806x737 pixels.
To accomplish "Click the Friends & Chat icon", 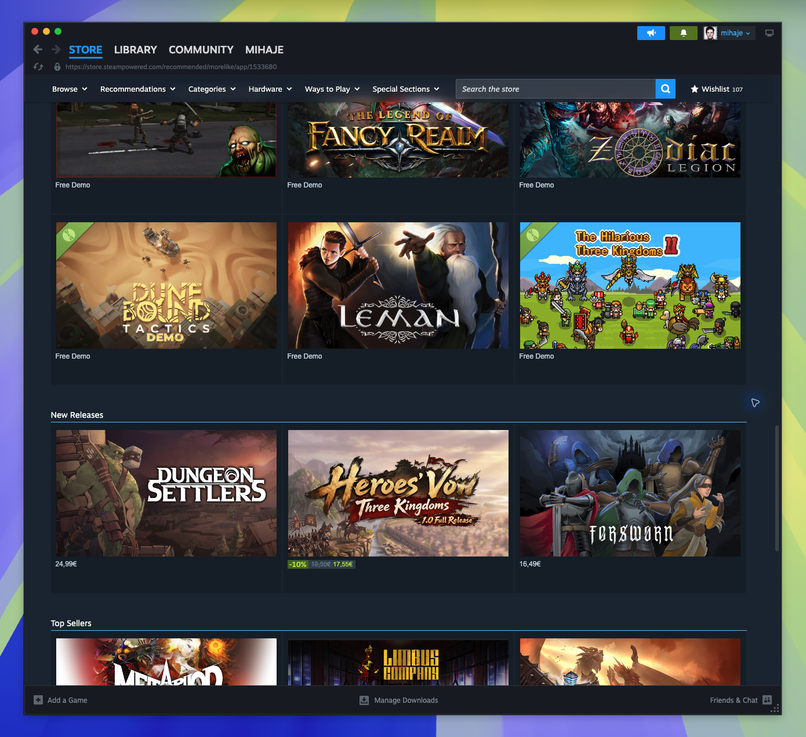I will coord(767,700).
